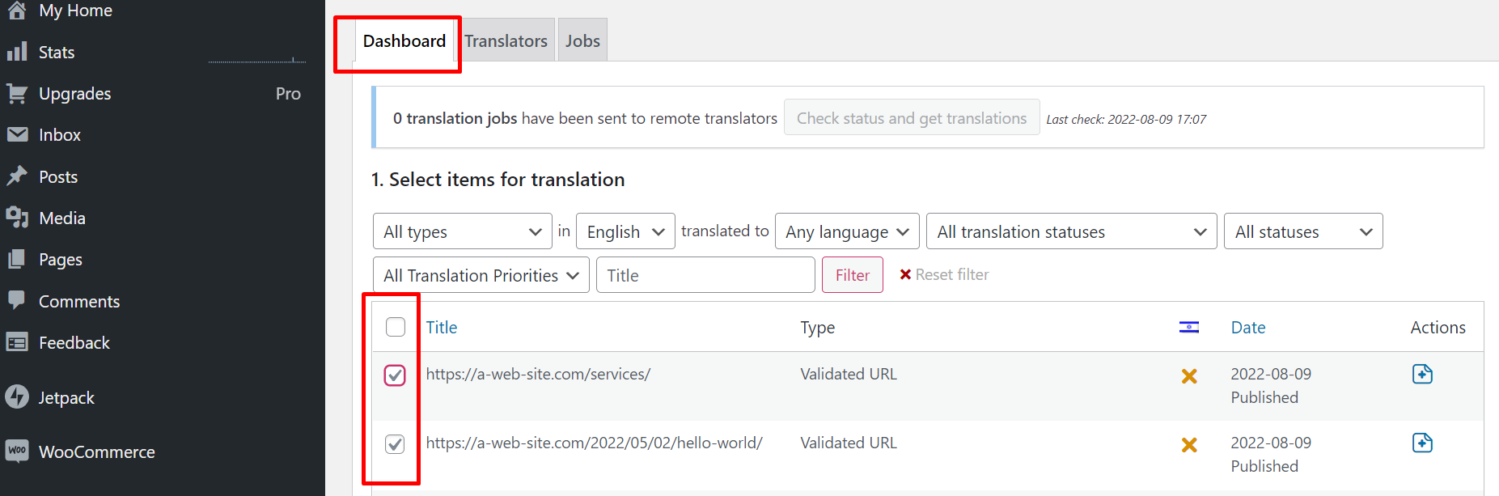
Task: Open All translation statuses dropdown
Action: tap(1072, 231)
